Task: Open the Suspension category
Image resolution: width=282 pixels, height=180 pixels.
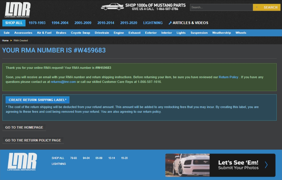Action: click(x=199, y=32)
